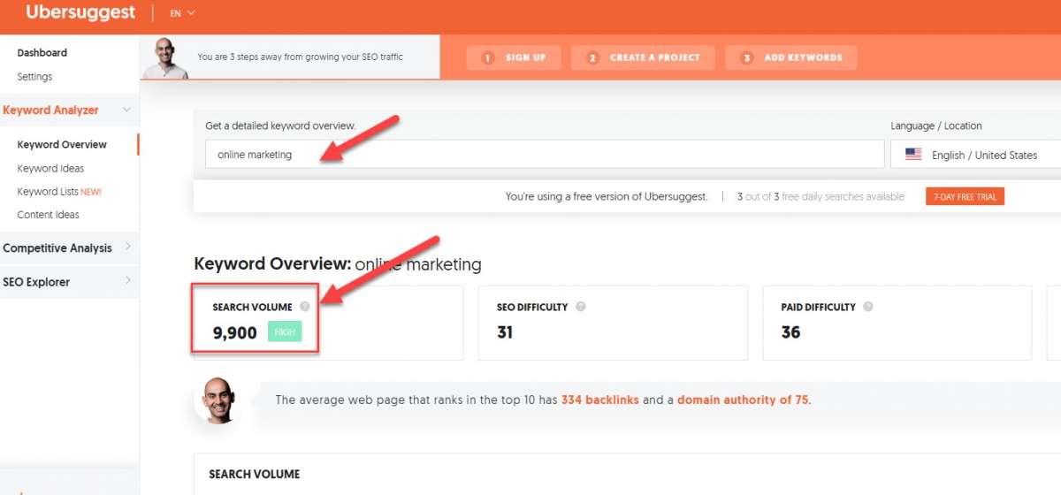Click step 2 circle icon
This screenshot has width=1061, height=495.
(592, 57)
